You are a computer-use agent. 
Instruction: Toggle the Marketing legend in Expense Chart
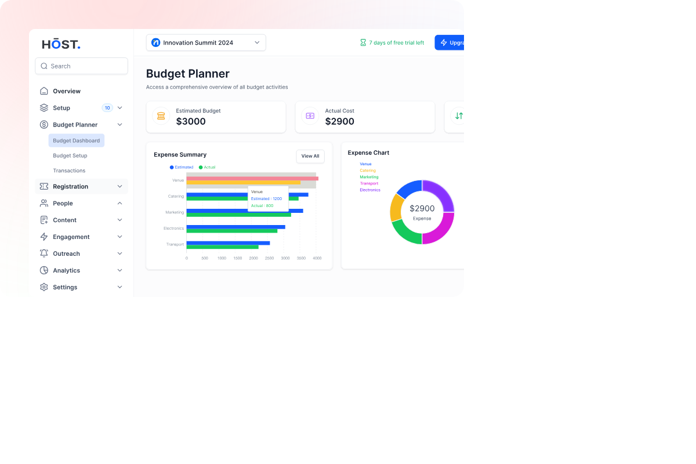click(369, 177)
